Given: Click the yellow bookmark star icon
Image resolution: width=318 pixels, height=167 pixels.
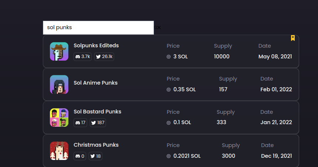Looking at the screenshot, I should pyautogui.click(x=293, y=38).
